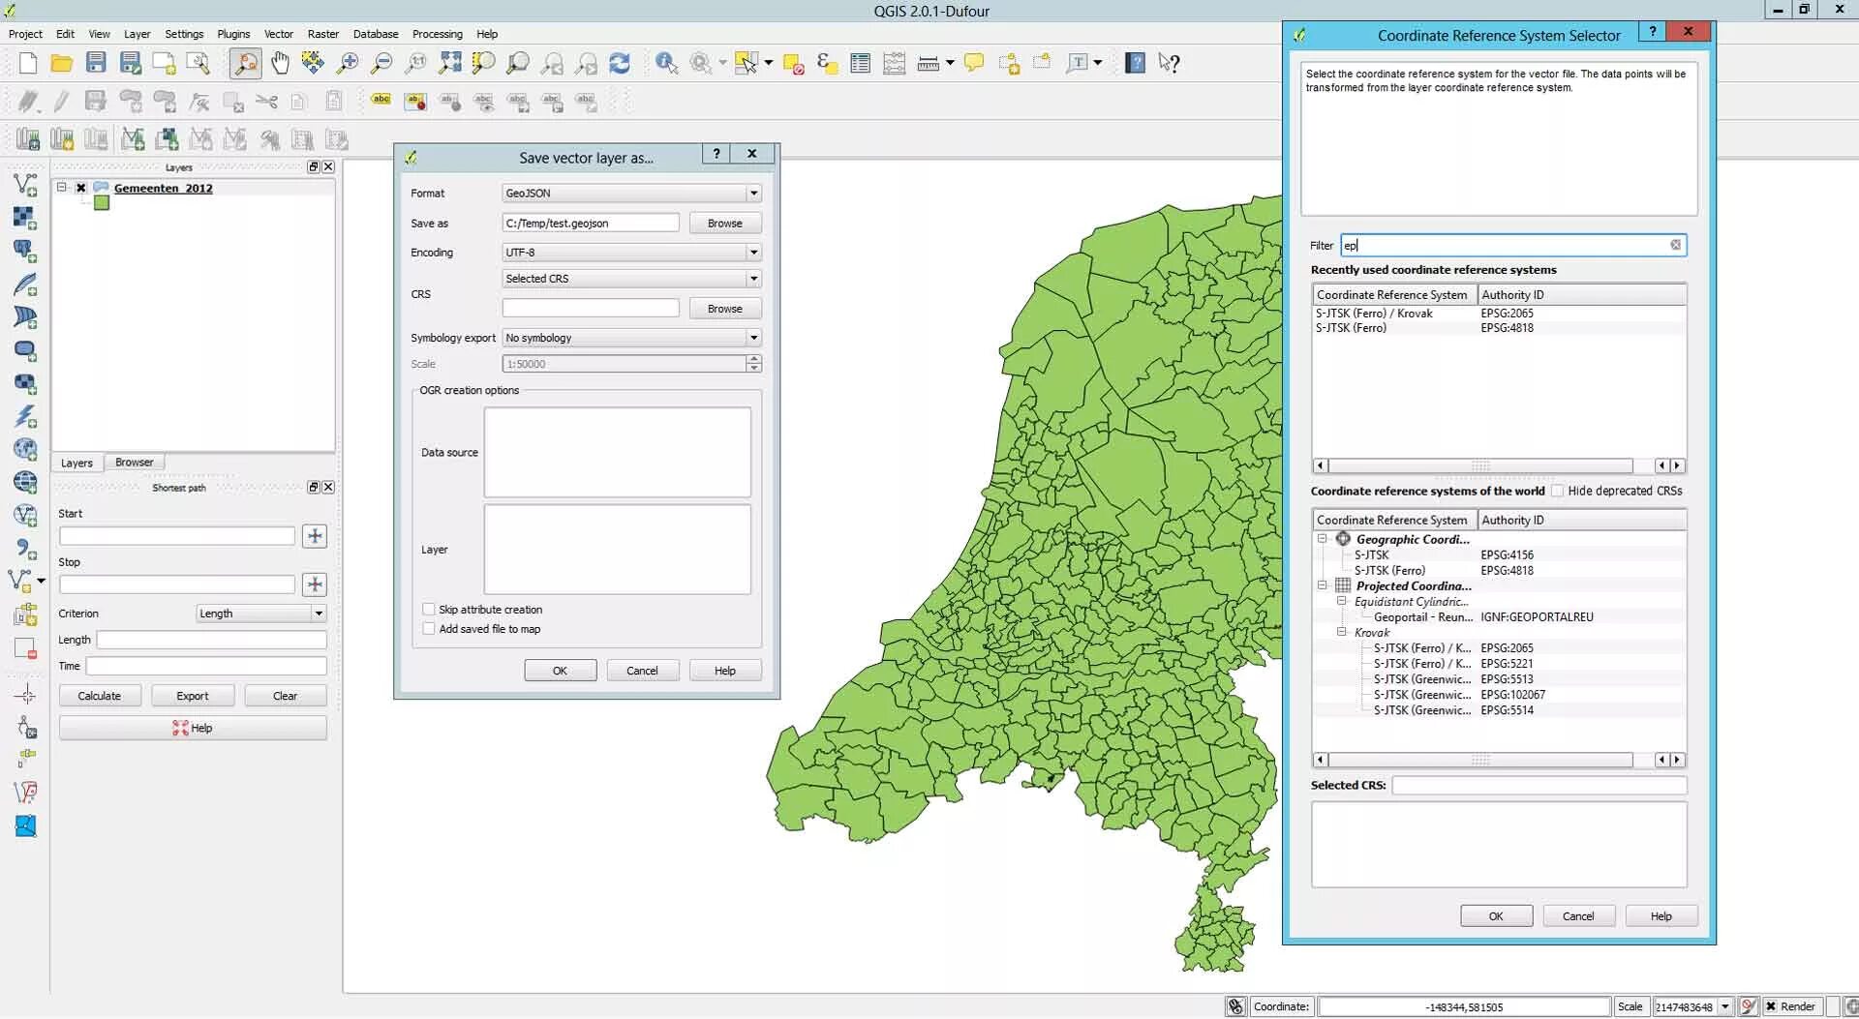Toggle visibility of Gemeenten_2012 layer
The height and width of the screenshot is (1019, 1859).
[81, 188]
